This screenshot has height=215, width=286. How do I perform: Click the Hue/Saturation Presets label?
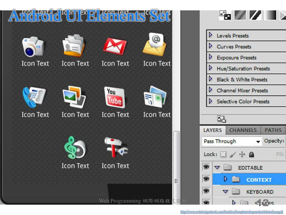click(x=243, y=69)
